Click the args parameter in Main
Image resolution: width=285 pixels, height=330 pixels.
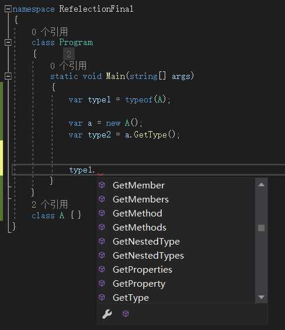click(181, 76)
